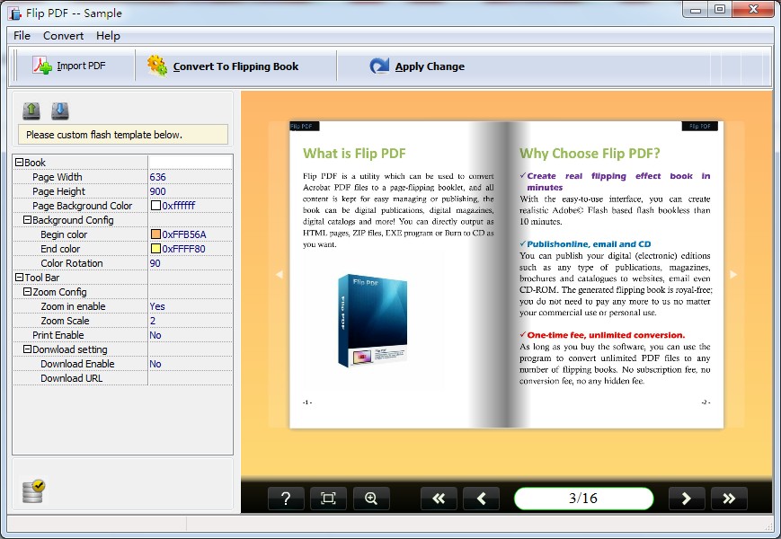Select the Zoom Scale row label
Viewport: 781px width, 539px height.
click(x=65, y=321)
